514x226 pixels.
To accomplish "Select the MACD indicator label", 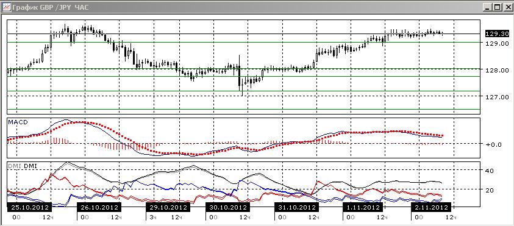I will pos(18,122).
